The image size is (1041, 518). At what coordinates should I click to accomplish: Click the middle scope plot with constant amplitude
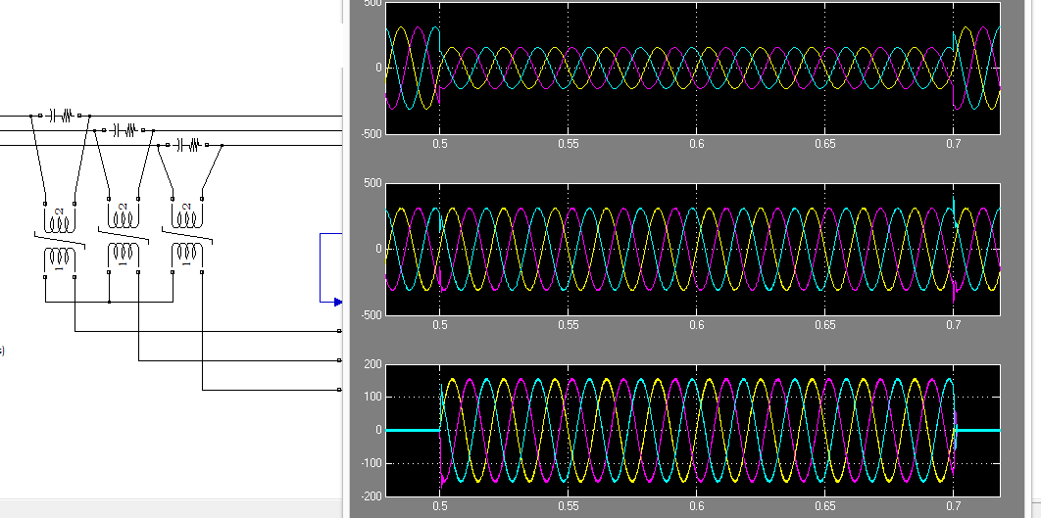[x=692, y=249]
